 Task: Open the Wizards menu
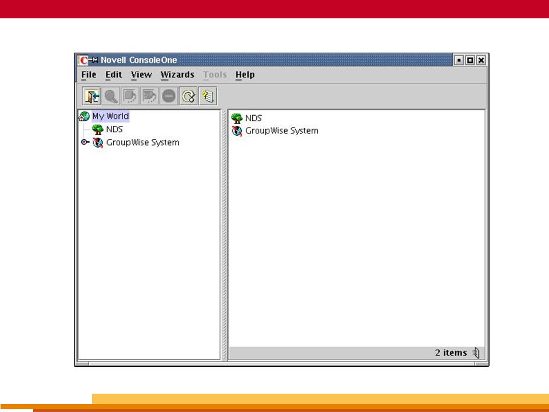click(177, 74)
